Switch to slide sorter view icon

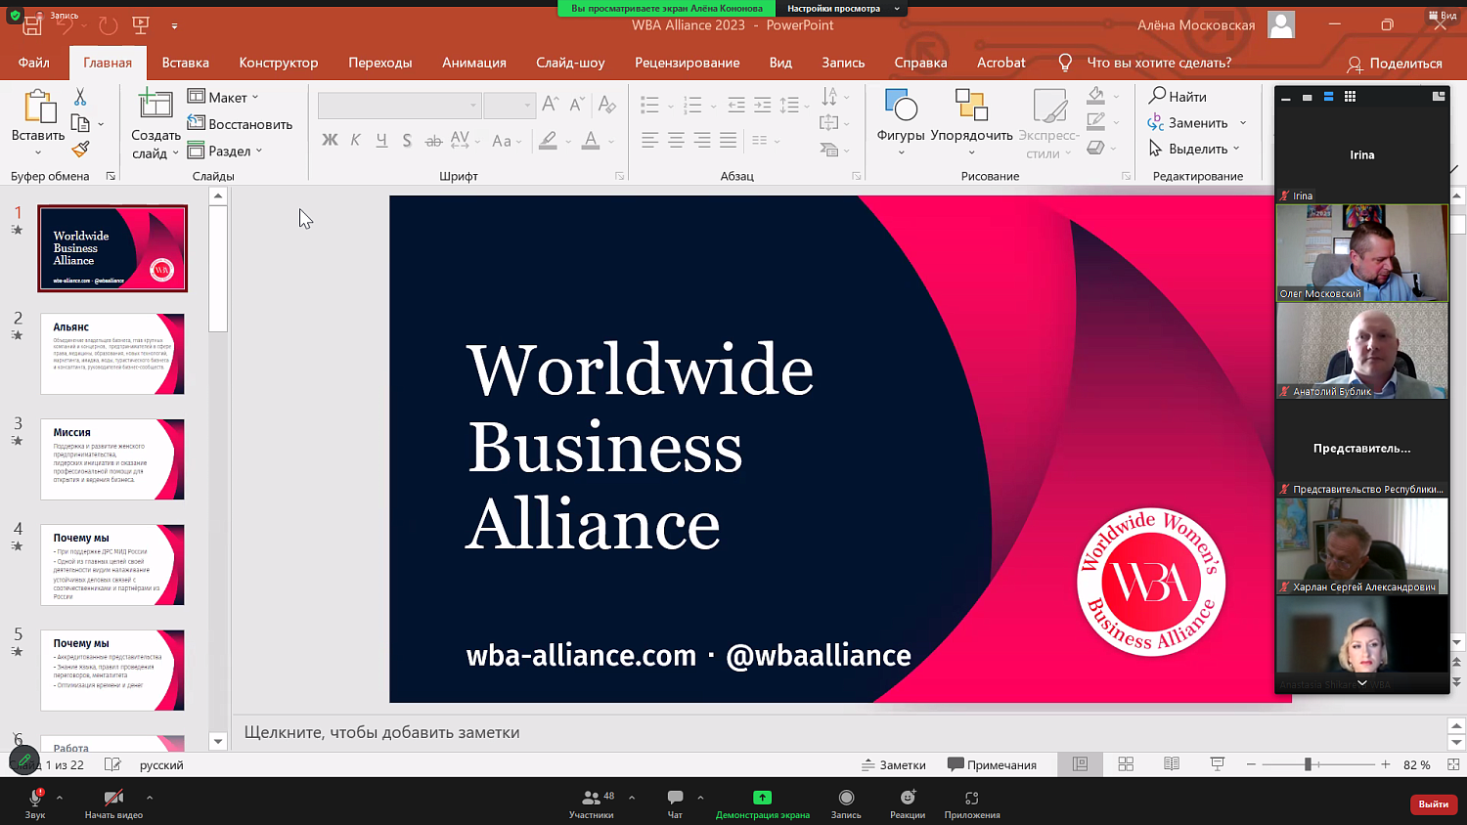point(1126,764)
